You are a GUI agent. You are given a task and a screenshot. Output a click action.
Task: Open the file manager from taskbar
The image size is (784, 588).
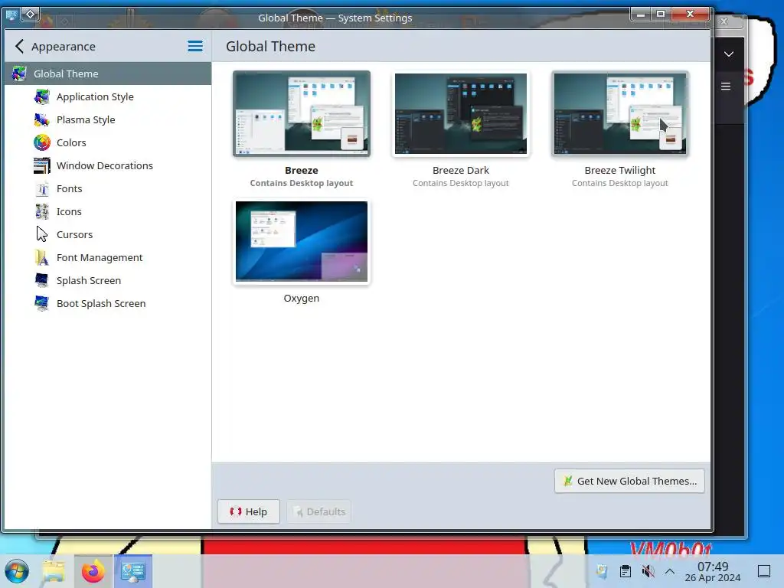coord(54,571)
